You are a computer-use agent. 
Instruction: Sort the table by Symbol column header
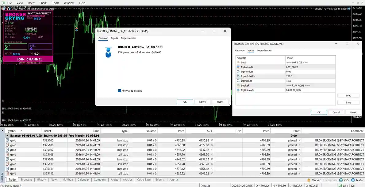tap(12, 131)
